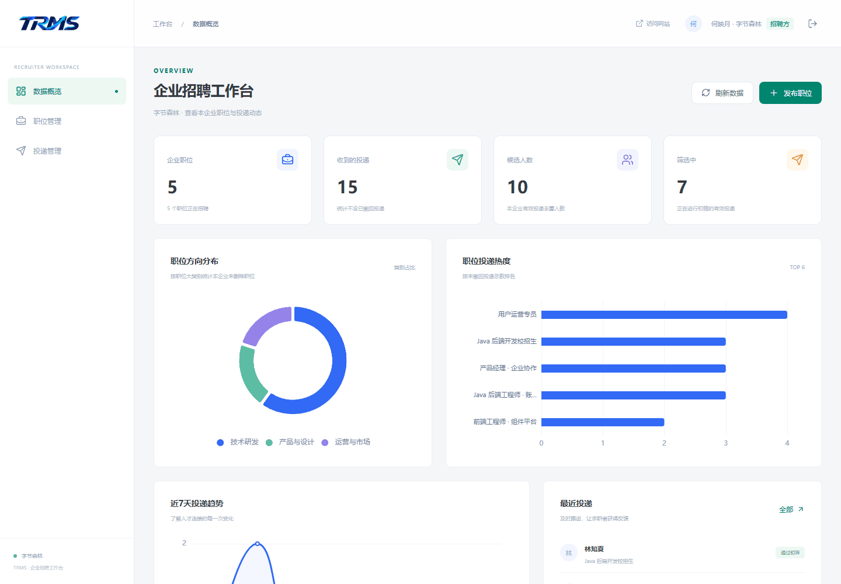Toggle 技术研发 legend item in donut chart
841x584 pixels.
point(238,442)
